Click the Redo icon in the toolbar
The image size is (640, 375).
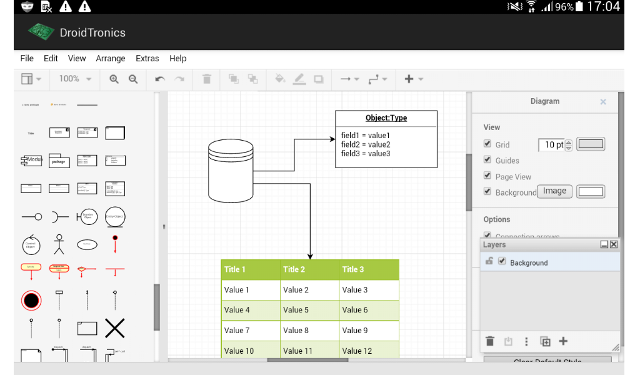pos(178,79)
